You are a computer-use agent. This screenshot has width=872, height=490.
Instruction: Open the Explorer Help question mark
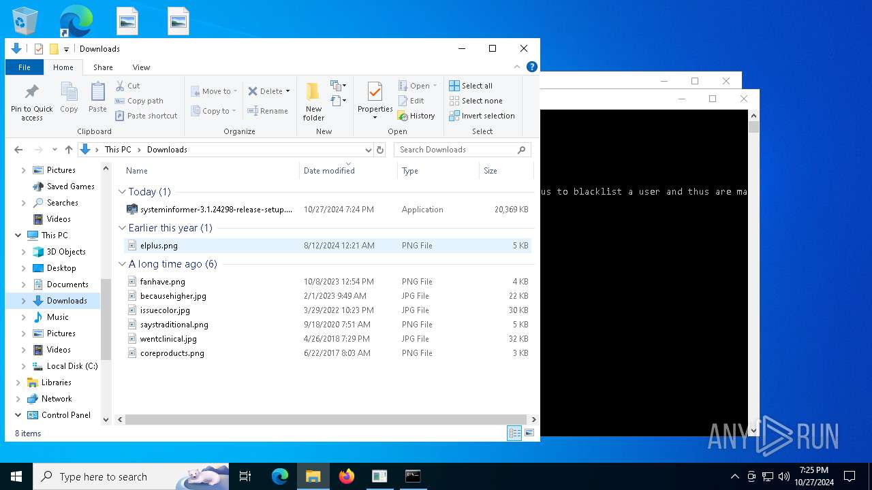click(x=532, y=67)
